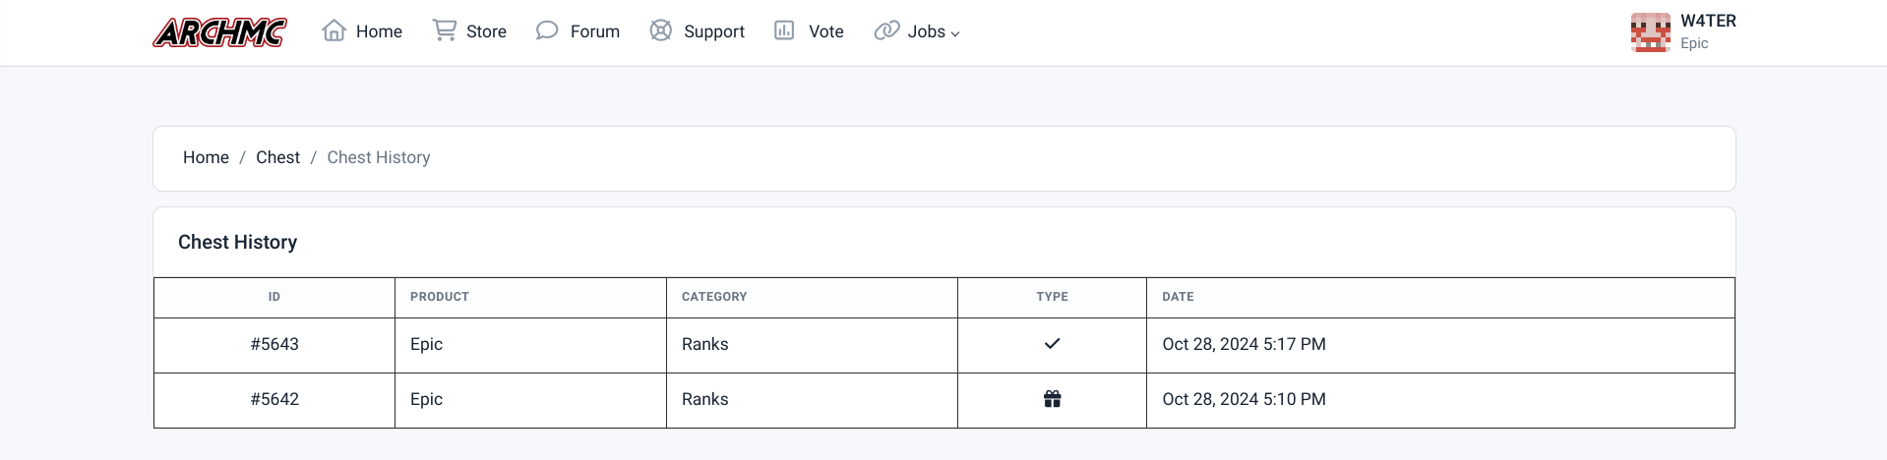Click the Support lifebuoy icon

[661, 30]
